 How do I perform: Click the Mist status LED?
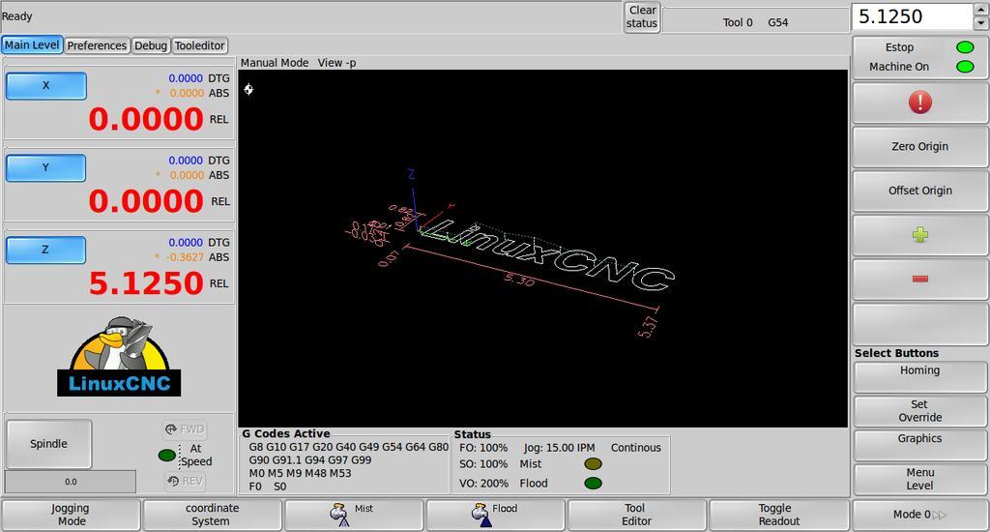coord(593,463)
